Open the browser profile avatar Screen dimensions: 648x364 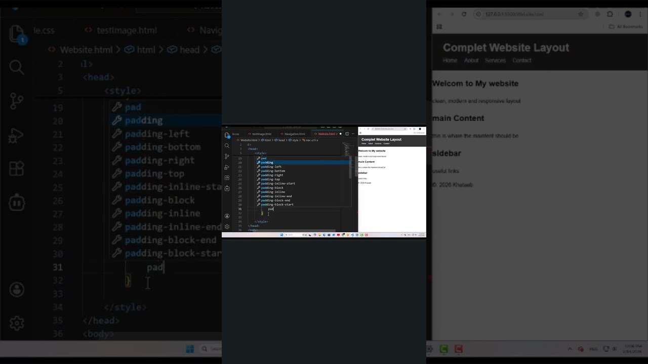(420, 129)
